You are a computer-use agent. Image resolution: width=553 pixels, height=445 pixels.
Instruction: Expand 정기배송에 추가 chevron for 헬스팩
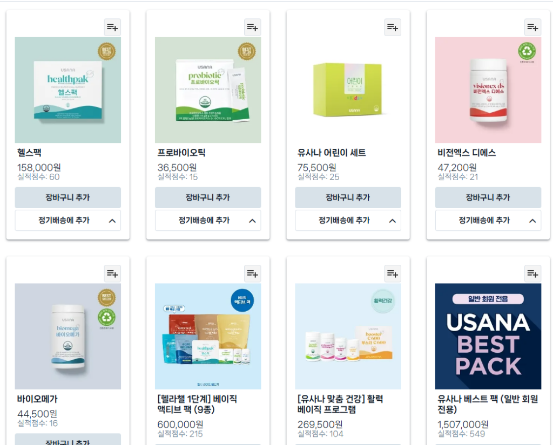pyautogui.click(x=112, y=221)
